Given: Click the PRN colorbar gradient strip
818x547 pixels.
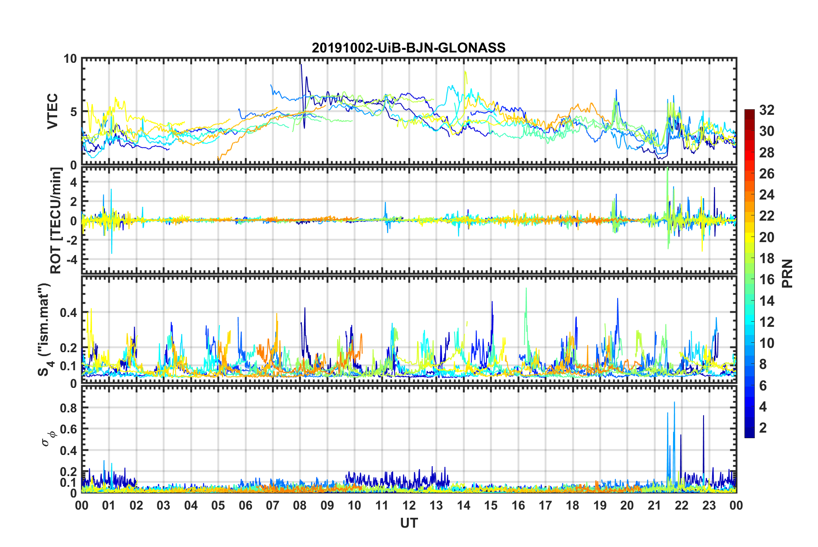Looking at the screenshot, I should point(749,273).
